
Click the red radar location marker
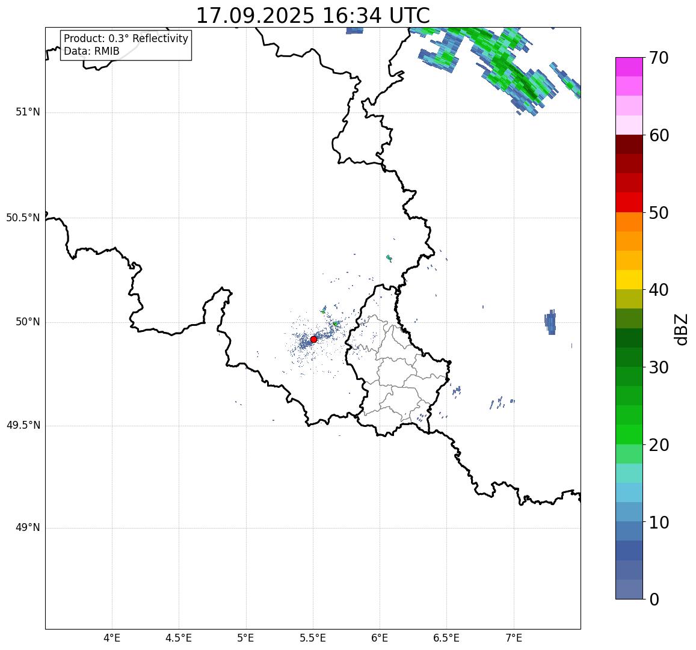(x=313, y=339)
